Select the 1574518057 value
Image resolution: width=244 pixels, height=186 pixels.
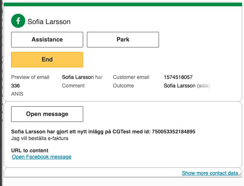click(178, 77)
